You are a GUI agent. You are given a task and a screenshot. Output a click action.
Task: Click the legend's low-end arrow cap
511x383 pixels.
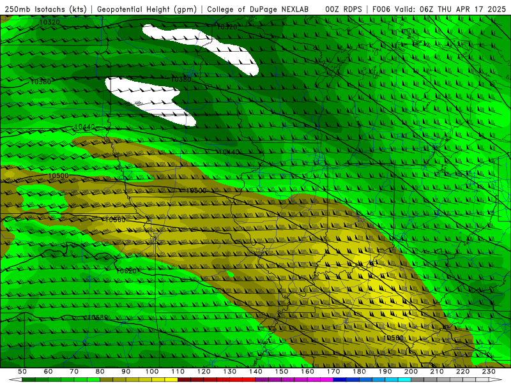(x=15, y=379)
